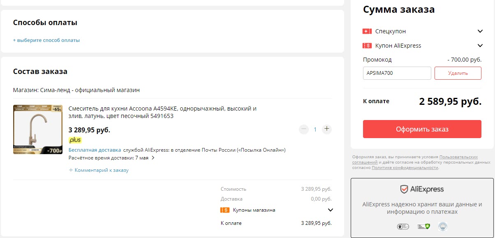
Task: Click the orange Купоны магазина coupon icon
Action: click(225, 210)
